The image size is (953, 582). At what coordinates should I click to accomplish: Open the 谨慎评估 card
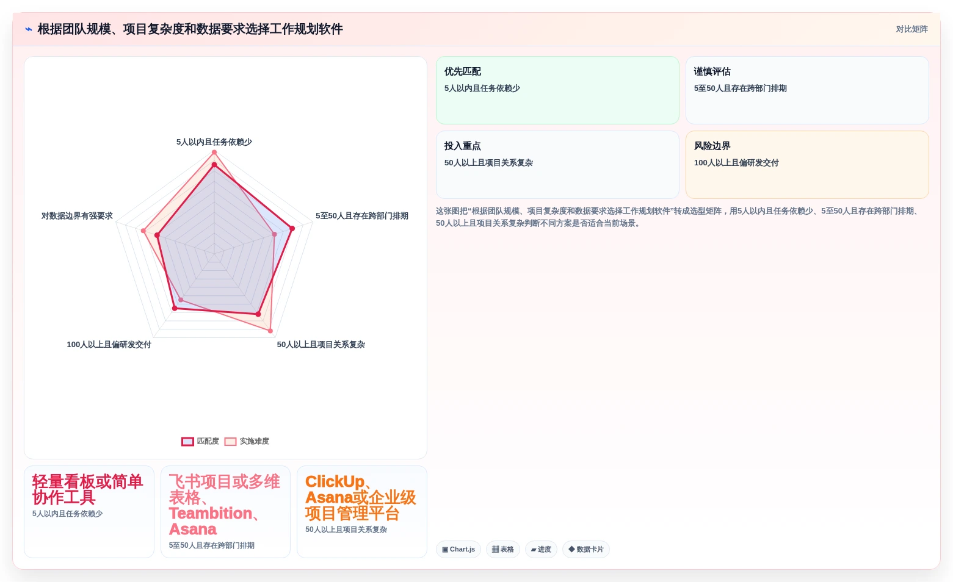[807, 90]
